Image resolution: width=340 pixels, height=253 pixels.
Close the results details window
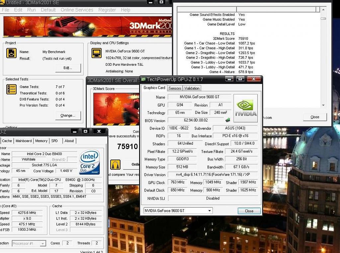[x=315, y=117]
